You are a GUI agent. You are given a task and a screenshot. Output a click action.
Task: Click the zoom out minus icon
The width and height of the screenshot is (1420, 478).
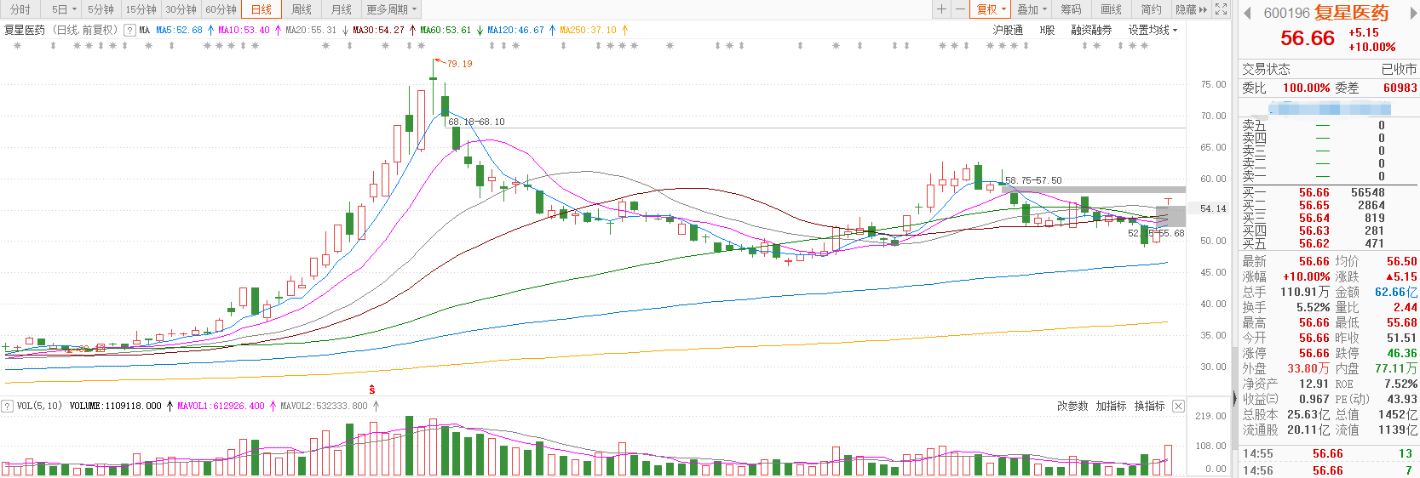point(960,9)
